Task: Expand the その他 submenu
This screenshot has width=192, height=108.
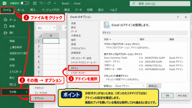Action: (x=15, y=92)
